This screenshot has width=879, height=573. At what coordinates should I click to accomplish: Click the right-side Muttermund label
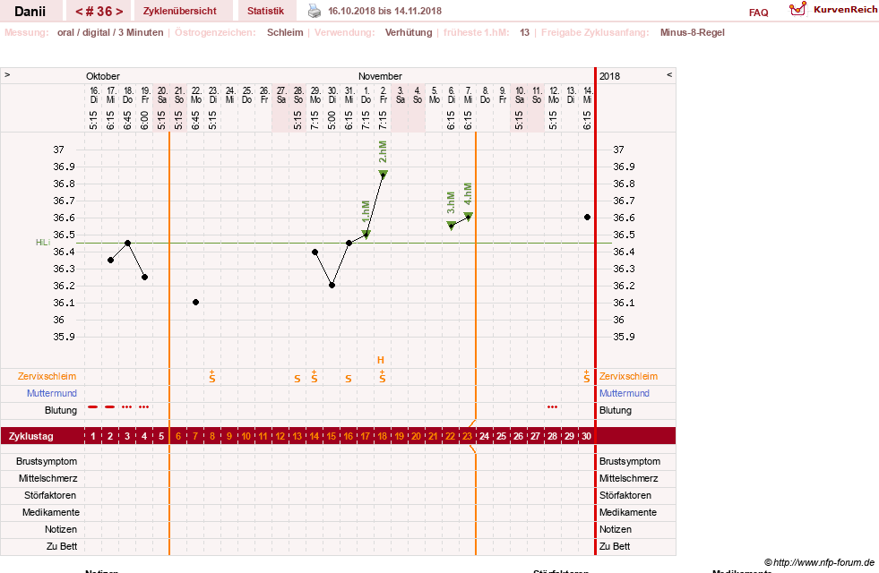tap(624, 393)
